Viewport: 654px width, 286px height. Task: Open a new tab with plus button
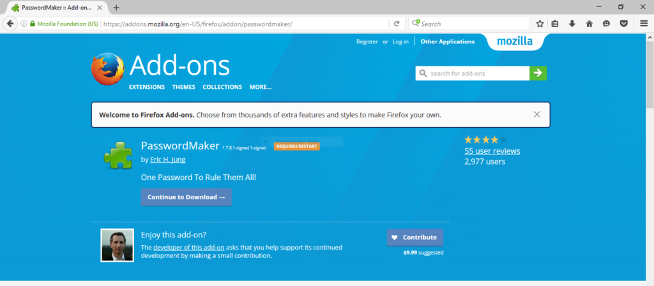tap(116, 7)
